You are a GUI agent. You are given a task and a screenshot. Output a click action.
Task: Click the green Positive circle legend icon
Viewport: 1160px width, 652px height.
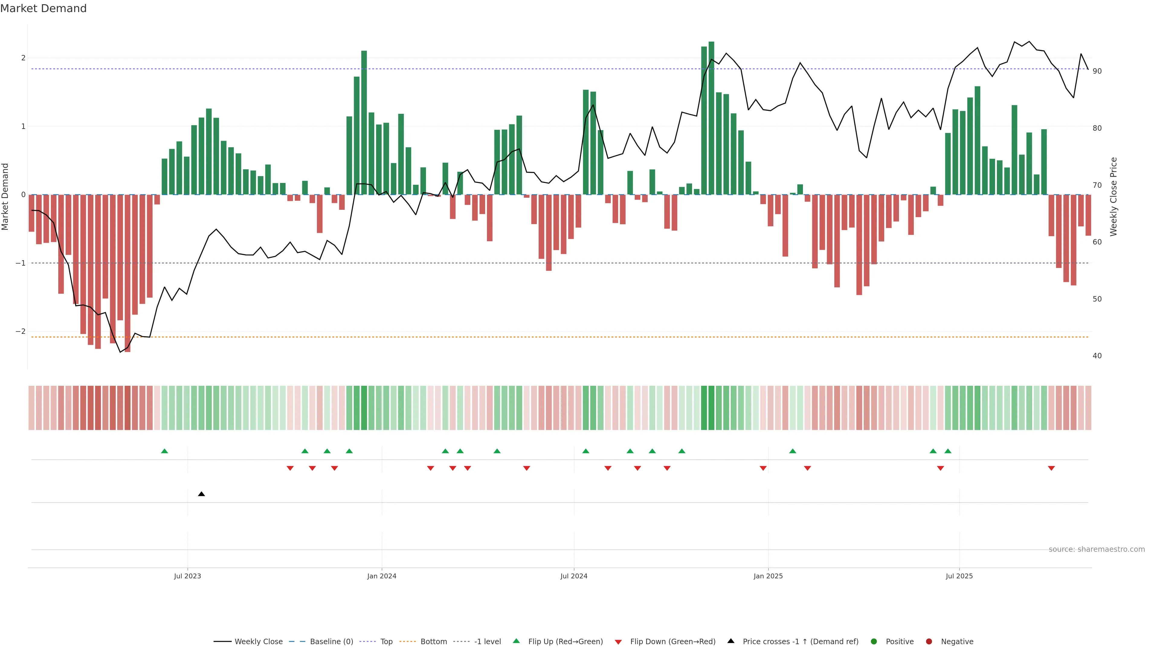pos(874,641)
